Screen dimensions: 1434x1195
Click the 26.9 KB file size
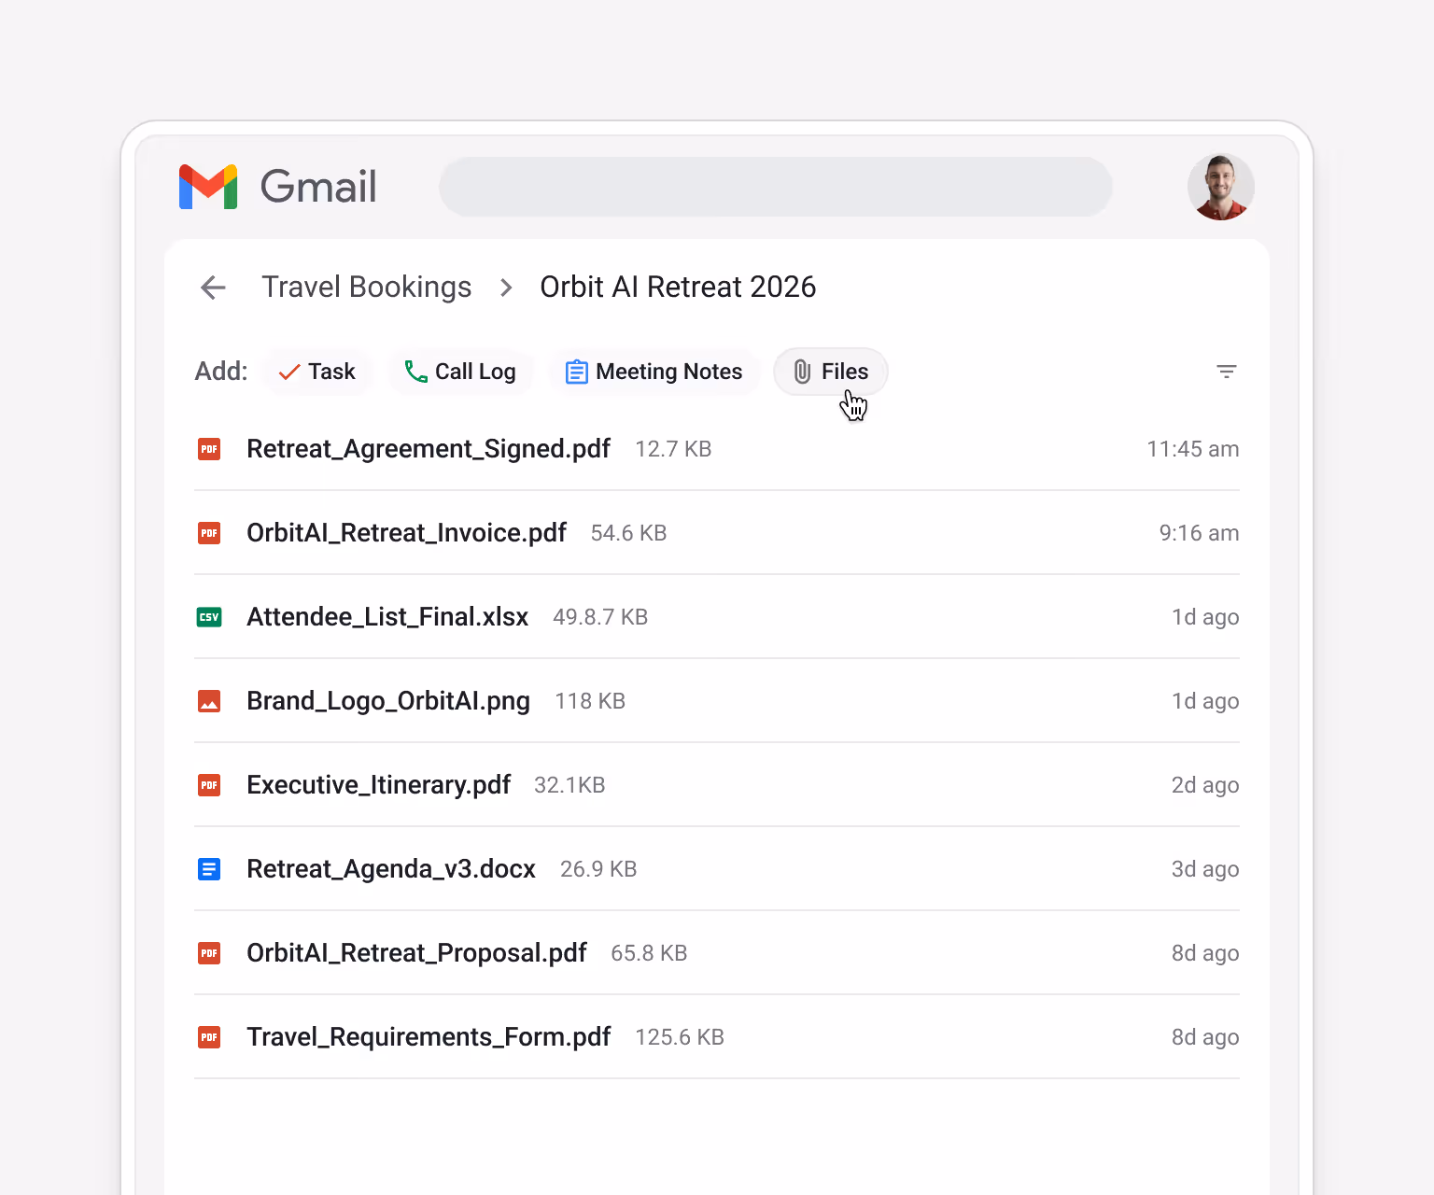[x=598, y=869]
